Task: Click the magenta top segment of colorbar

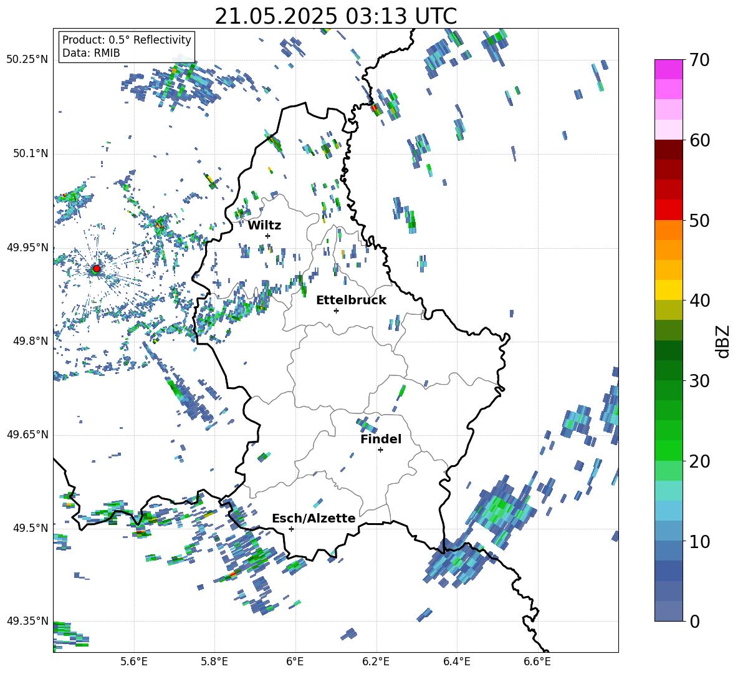Action: click(668, 69)
